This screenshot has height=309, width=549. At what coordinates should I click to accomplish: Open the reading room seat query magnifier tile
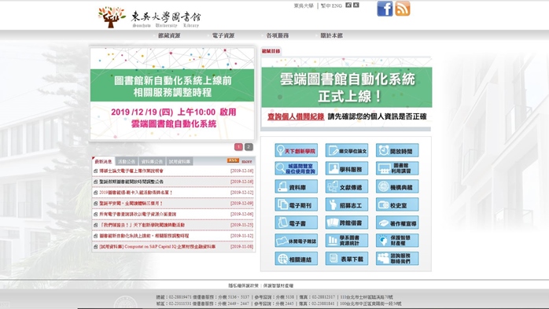point(297,168)
